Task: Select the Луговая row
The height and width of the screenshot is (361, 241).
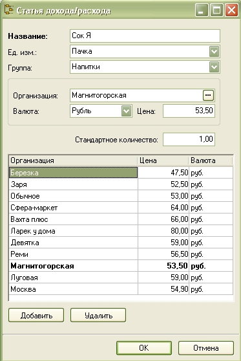Action: 121,278
